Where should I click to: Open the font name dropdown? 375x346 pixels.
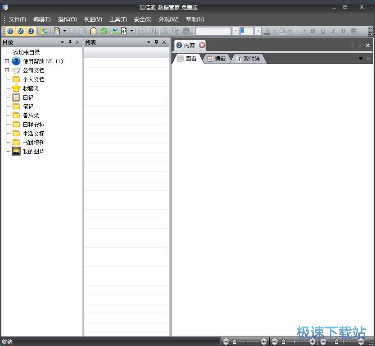tap(235, 31)
